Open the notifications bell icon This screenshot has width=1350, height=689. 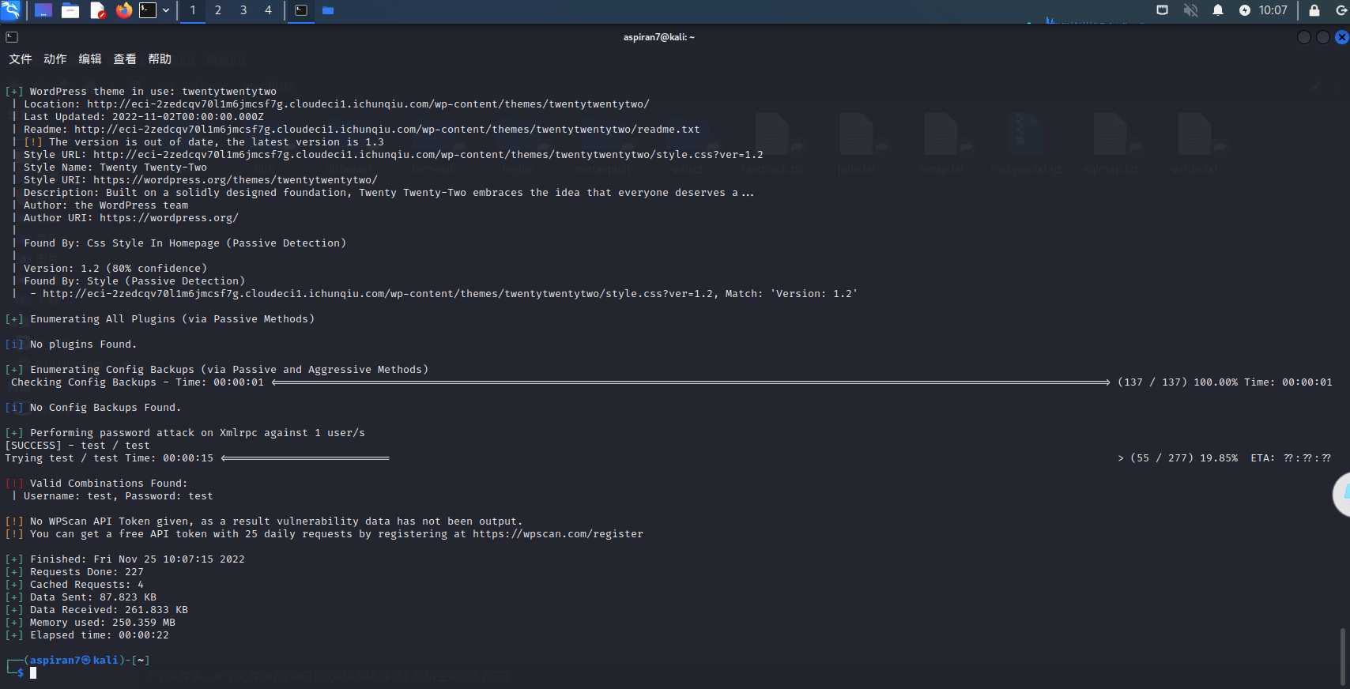pos(1218,10)
